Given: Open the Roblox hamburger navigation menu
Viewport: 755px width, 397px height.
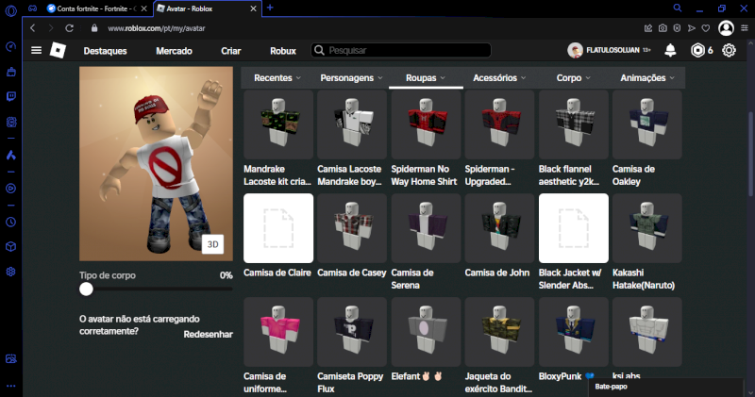Looking at the screenshot, I should click(36, 50).
